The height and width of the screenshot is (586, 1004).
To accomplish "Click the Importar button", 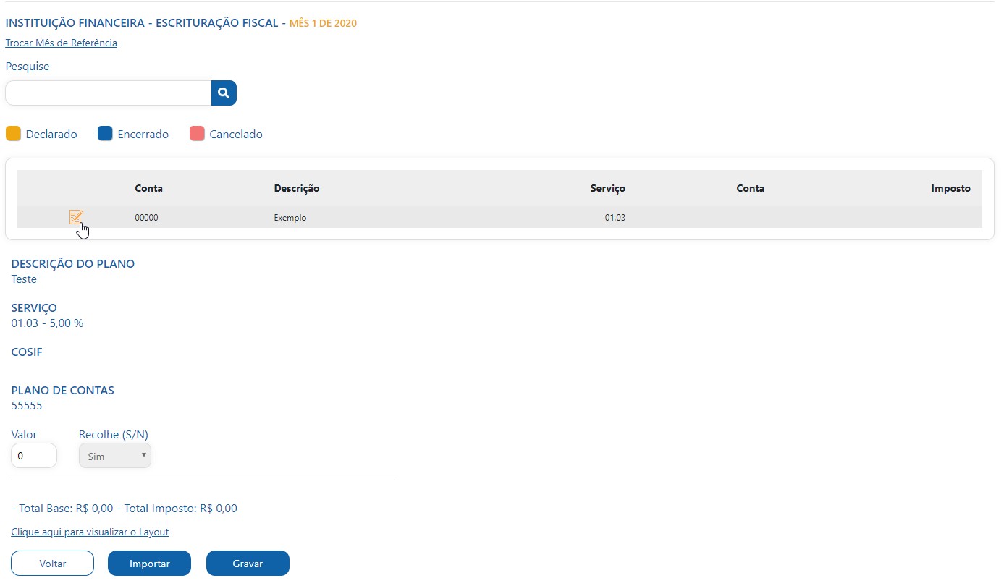I will [149, 564].
